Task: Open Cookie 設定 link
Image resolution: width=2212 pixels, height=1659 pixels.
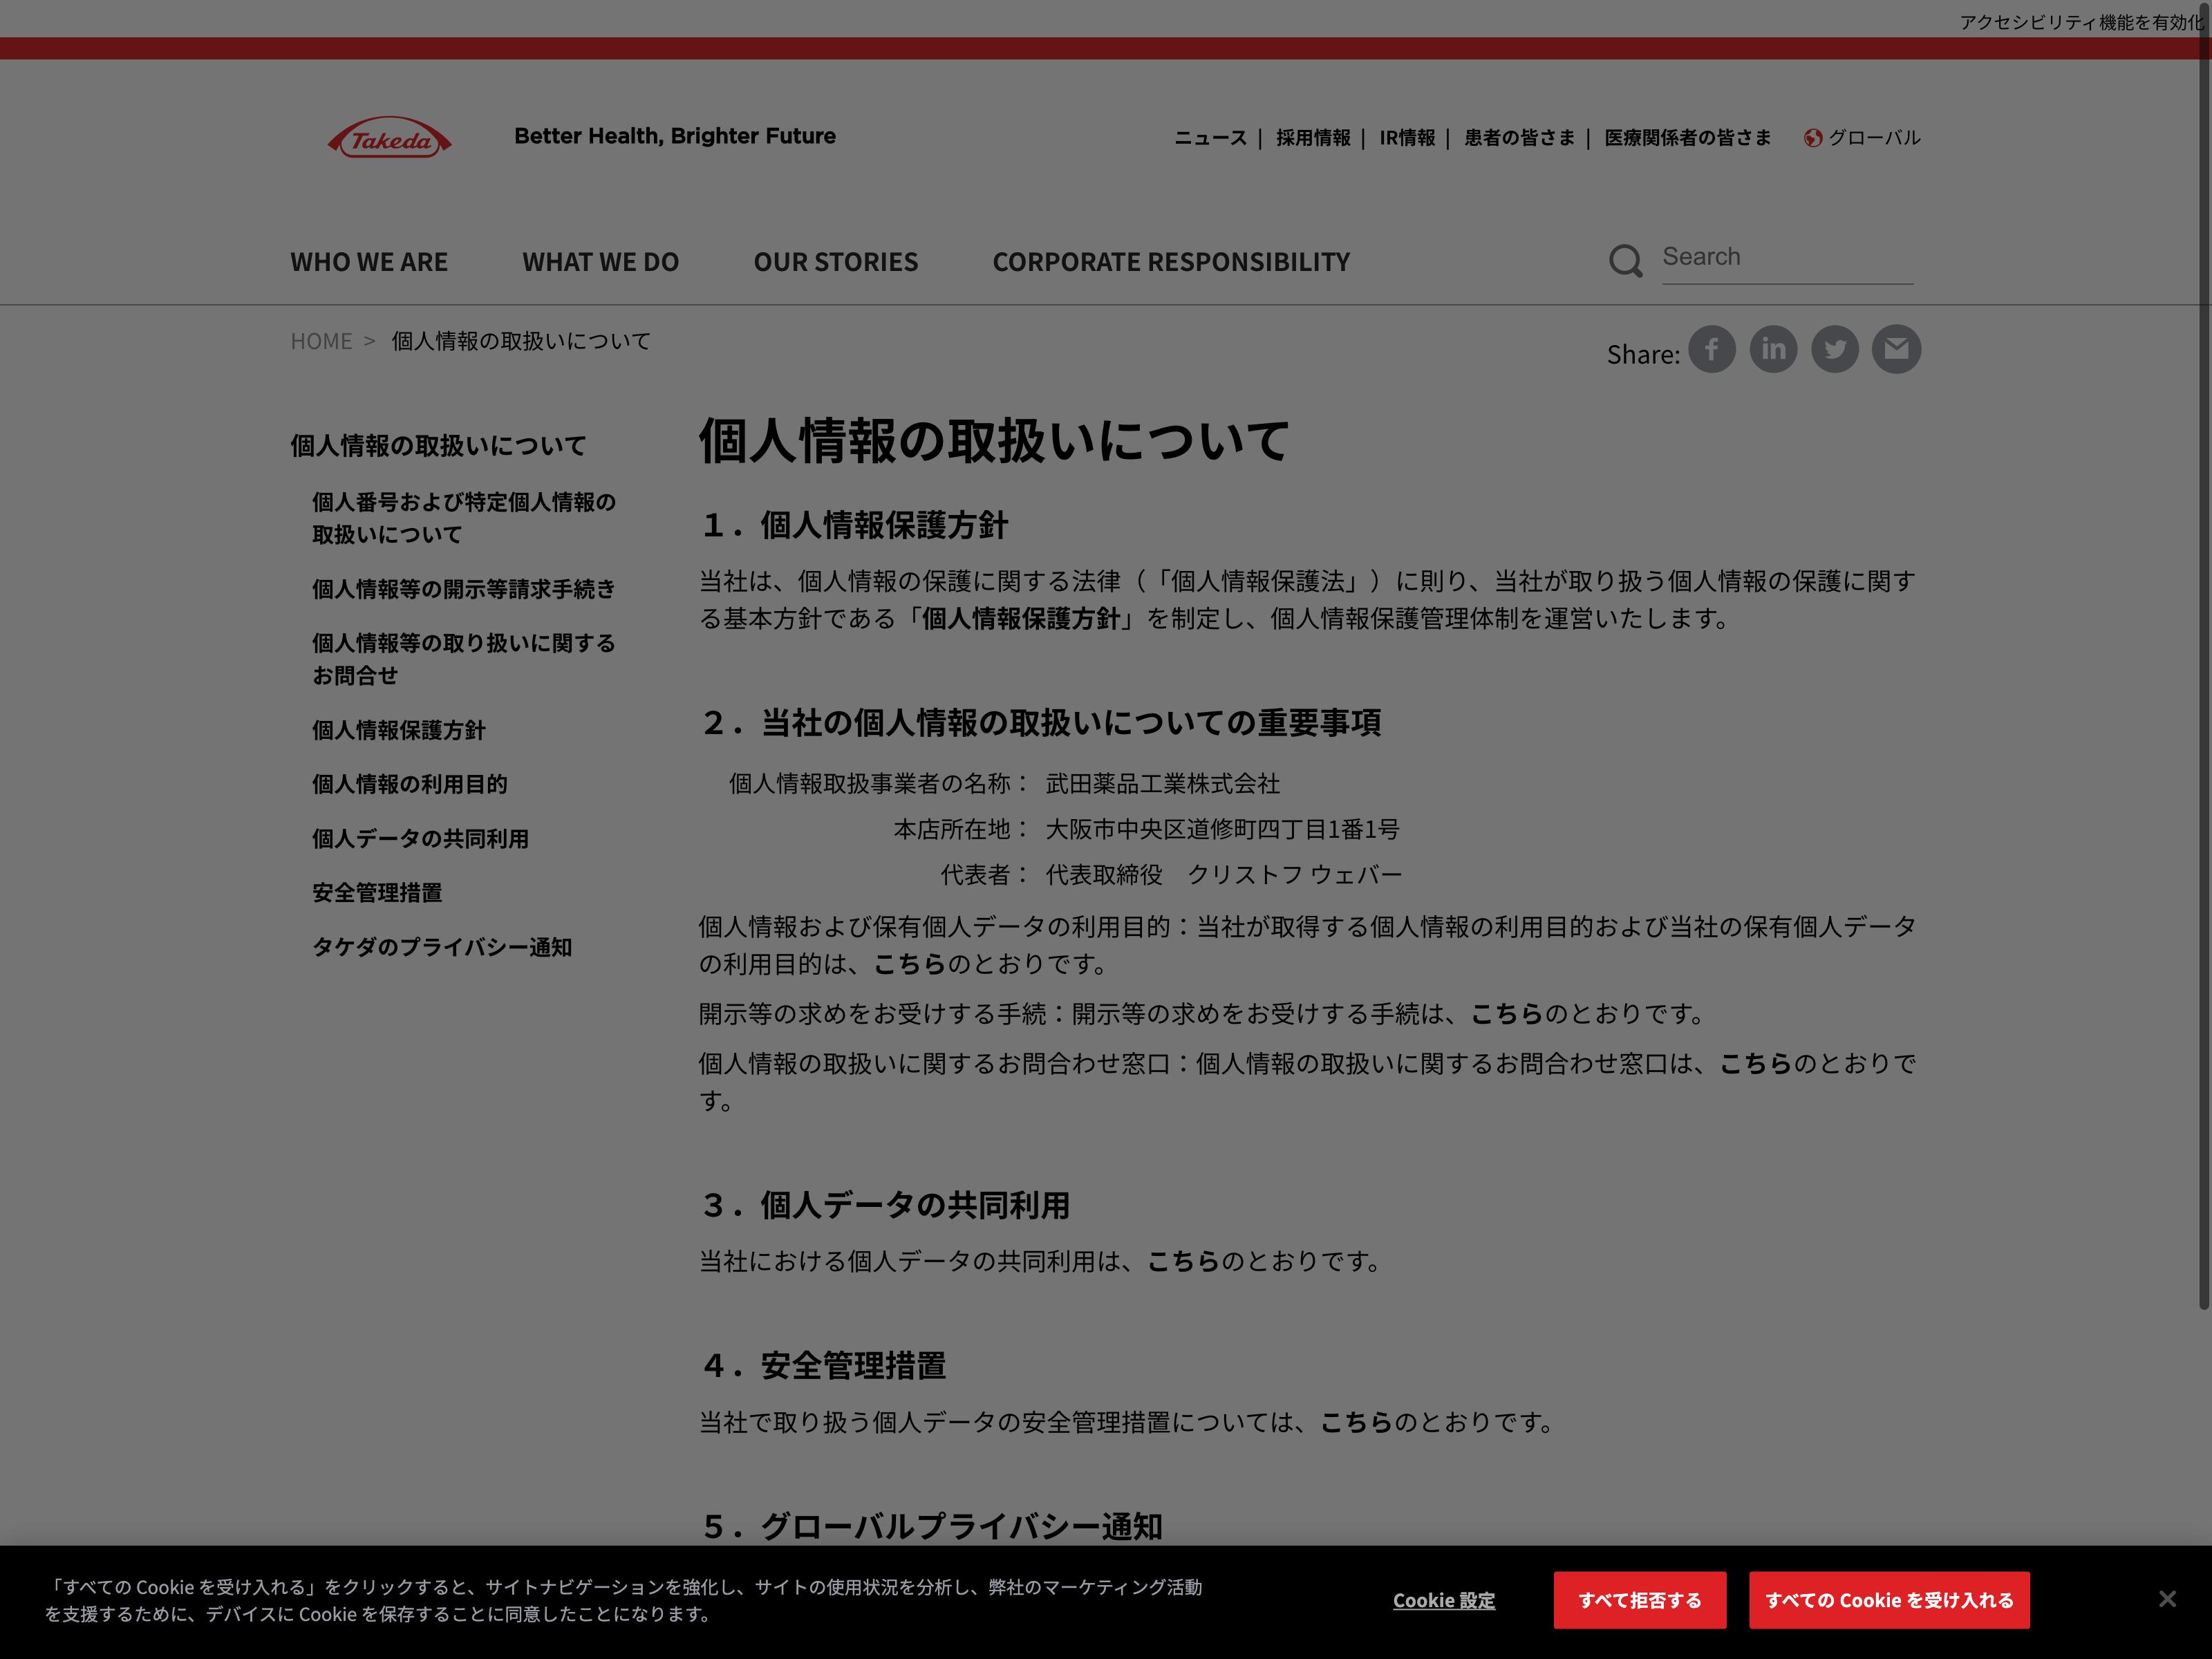Action: pyautogui.click(x=1444, y=1600)
